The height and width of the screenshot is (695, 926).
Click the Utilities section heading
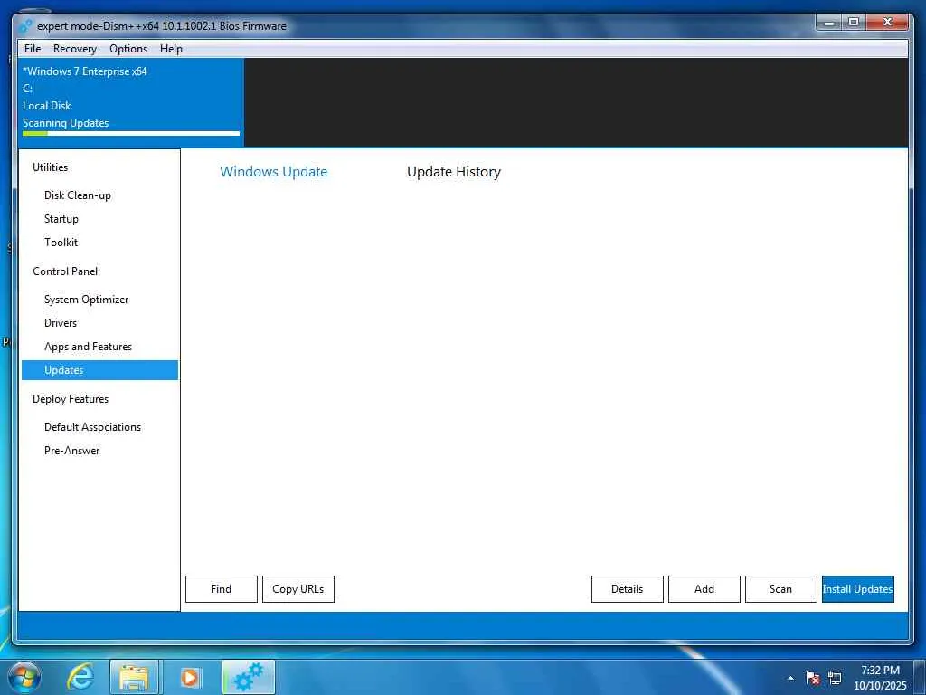(51, 167)
